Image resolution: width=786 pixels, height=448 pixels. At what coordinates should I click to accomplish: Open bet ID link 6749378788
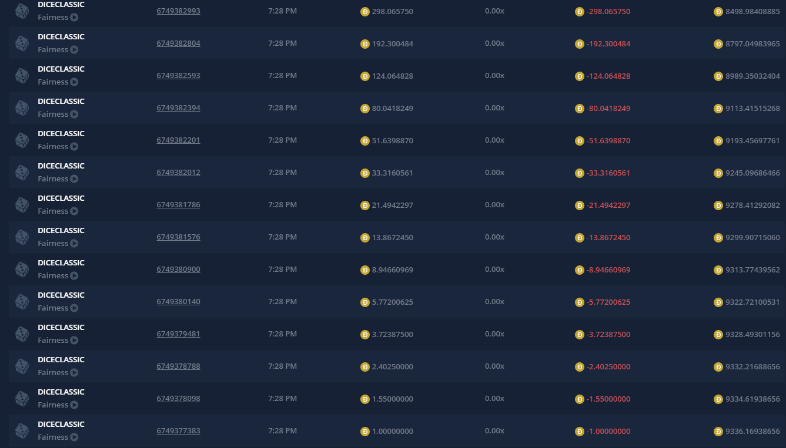click(x=178, y=366)
